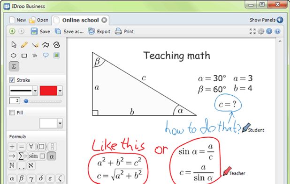This screenshot has width=290, height=184.
Task: Uncheck the Stroke checkbox
Action: [12, 80]
